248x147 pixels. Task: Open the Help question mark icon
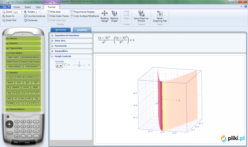(x=246, y=6)
